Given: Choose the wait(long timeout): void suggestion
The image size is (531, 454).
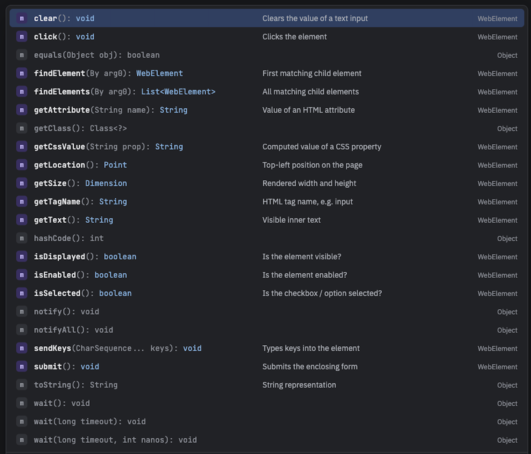Looking at the screenshot, I should tap(267, 422).
